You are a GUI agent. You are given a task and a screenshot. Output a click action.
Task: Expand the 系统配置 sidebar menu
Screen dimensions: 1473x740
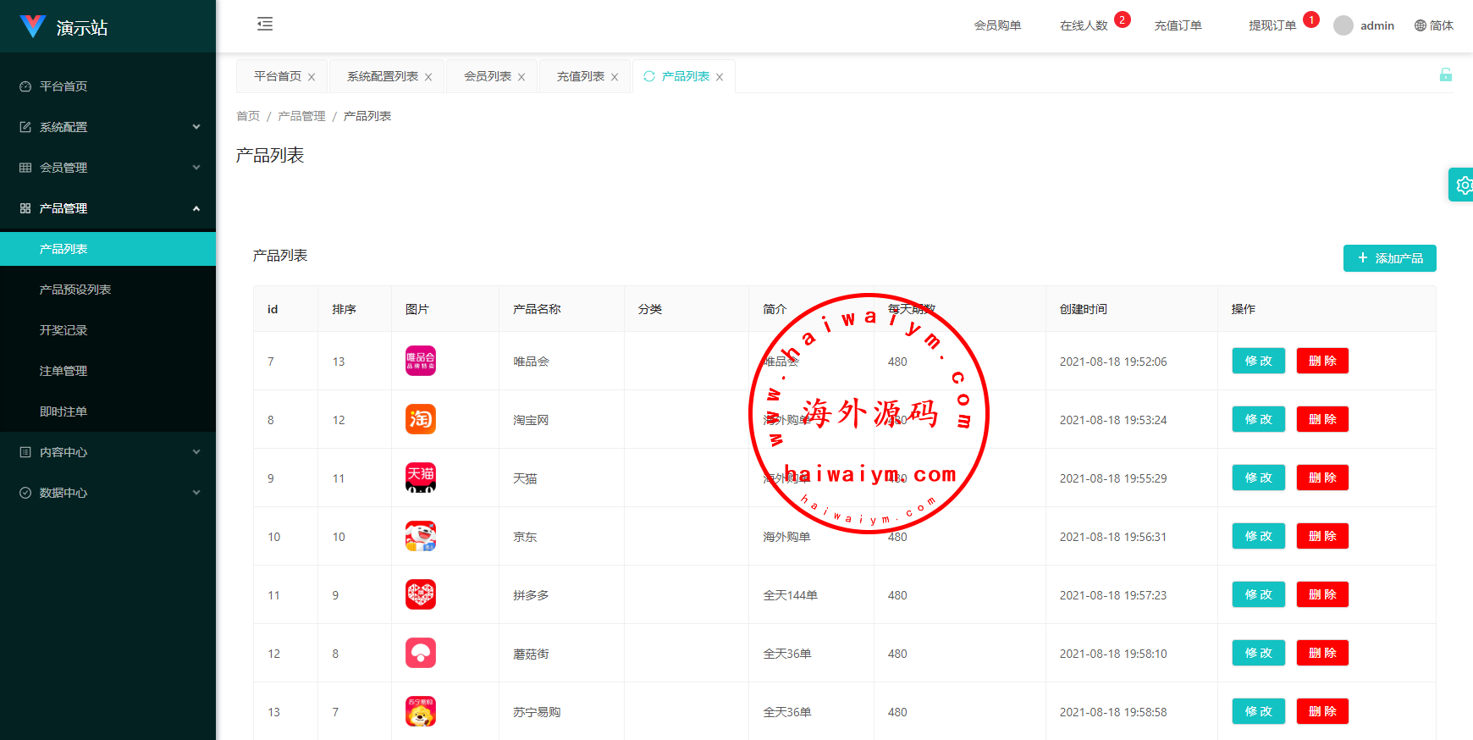click(x=108, y=127)
